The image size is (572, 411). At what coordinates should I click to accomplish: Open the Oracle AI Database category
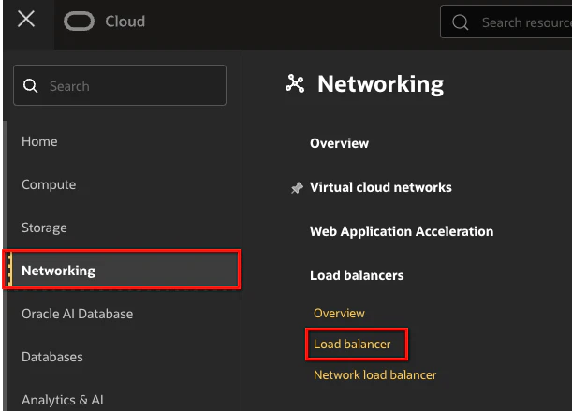pyautogui.click(x=78, y=314)
